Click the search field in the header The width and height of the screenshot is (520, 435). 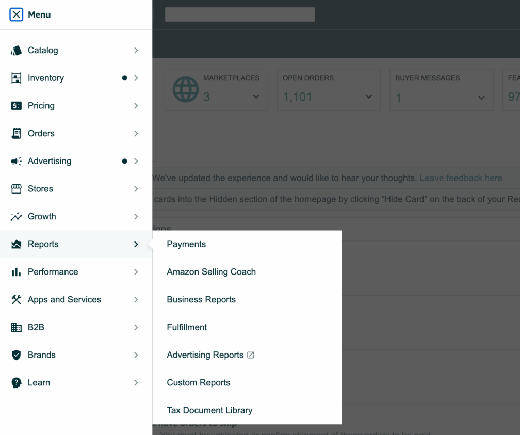click(240, 14)
